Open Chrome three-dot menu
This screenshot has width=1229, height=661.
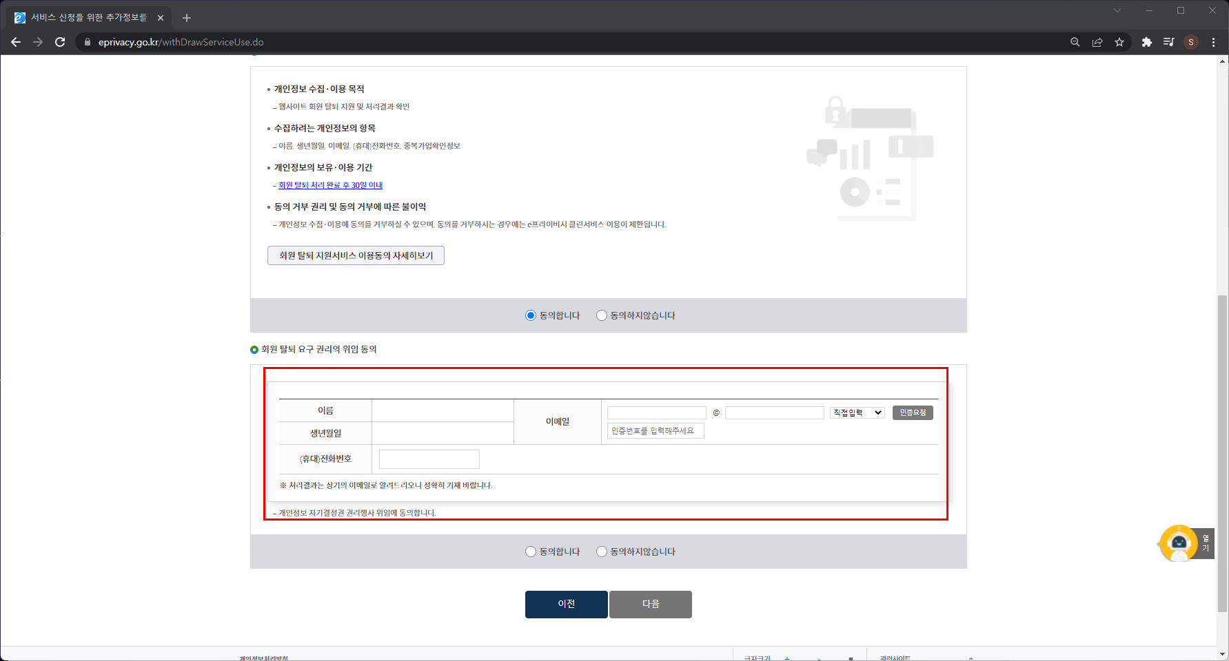pyautogui.click(x=1213, y=42)
